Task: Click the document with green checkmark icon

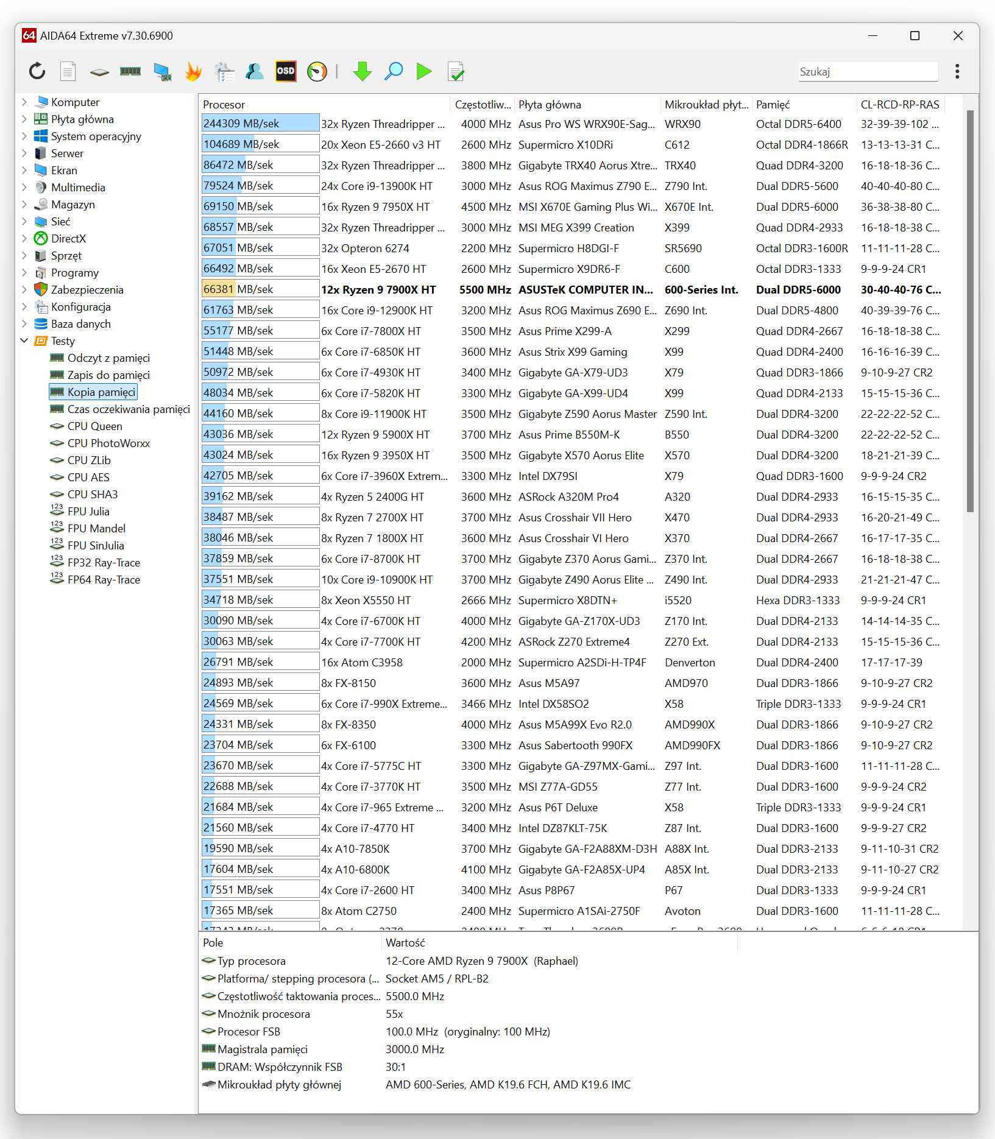Action: (x=456, y=72)
